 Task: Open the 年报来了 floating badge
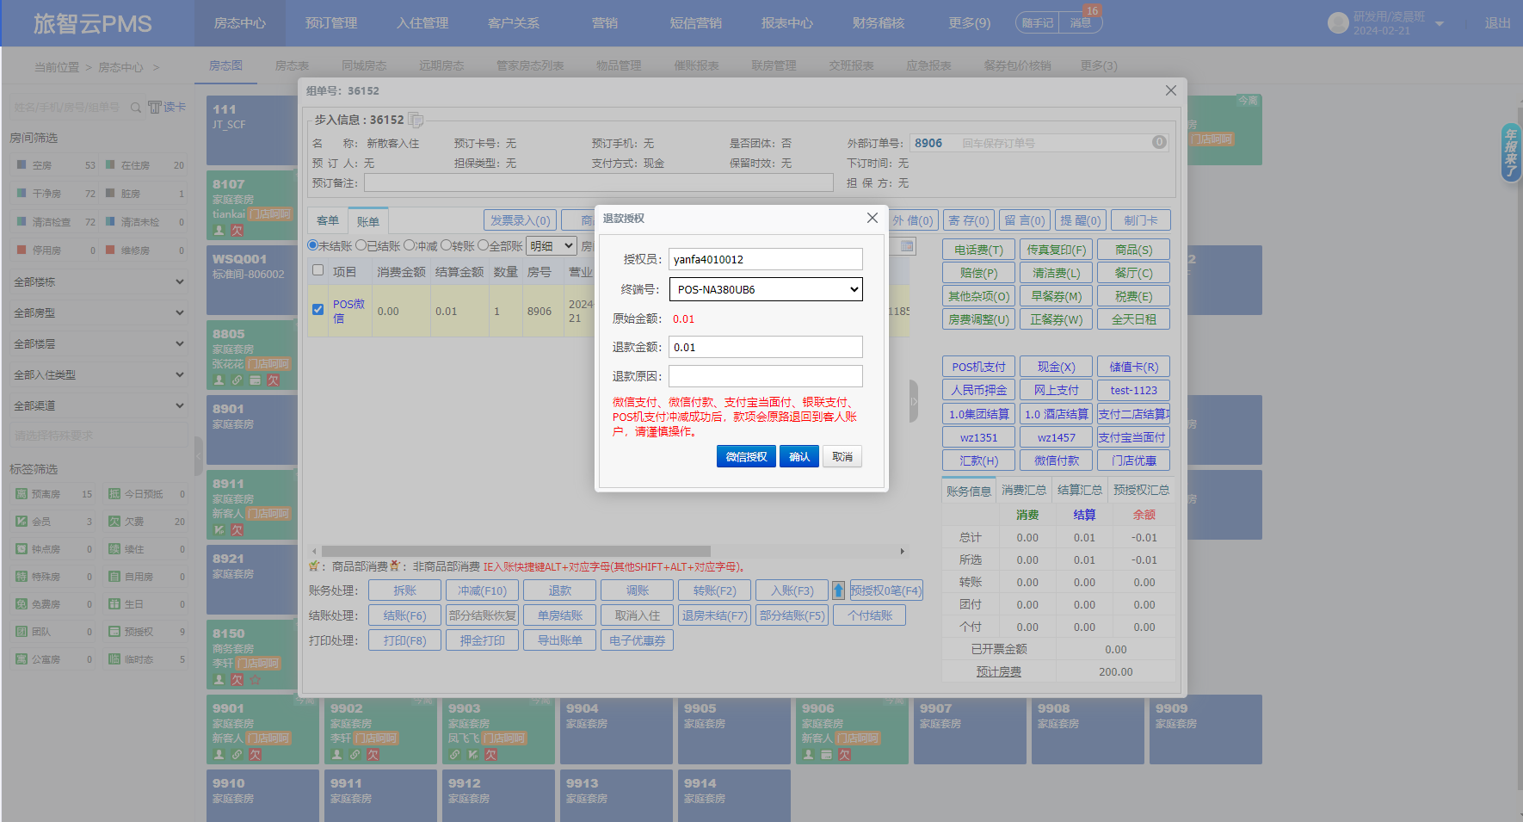[1511, 152]
